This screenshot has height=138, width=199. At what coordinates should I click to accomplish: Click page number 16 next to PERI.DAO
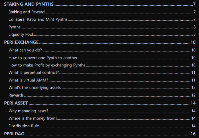(193, 134)
